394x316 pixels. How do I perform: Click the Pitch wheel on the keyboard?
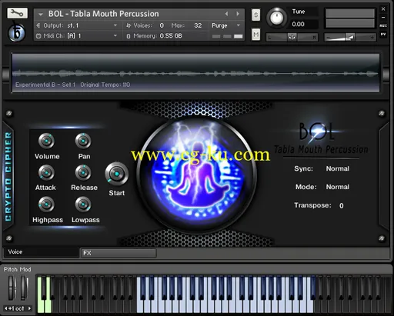[x=11, y=288]
